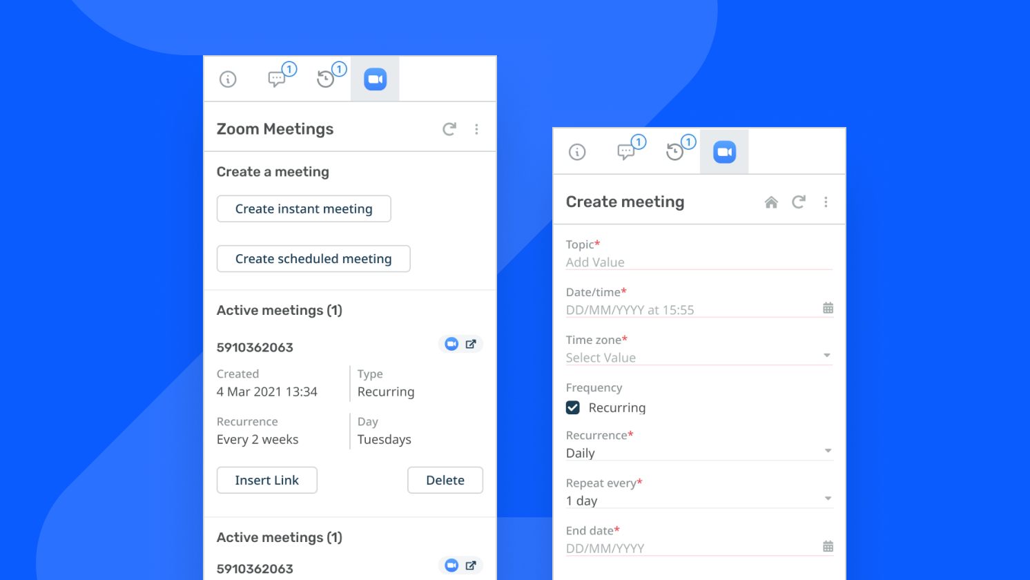The image size is (1030, 580).
Task: Open the Time zone dropdown
Action: click(699, 358)
